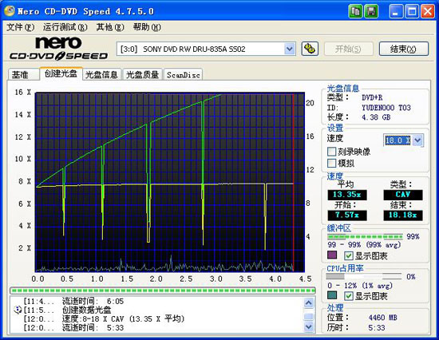Click the teal CPU graph color swatch
439x340 pixels.
(332, 295)
